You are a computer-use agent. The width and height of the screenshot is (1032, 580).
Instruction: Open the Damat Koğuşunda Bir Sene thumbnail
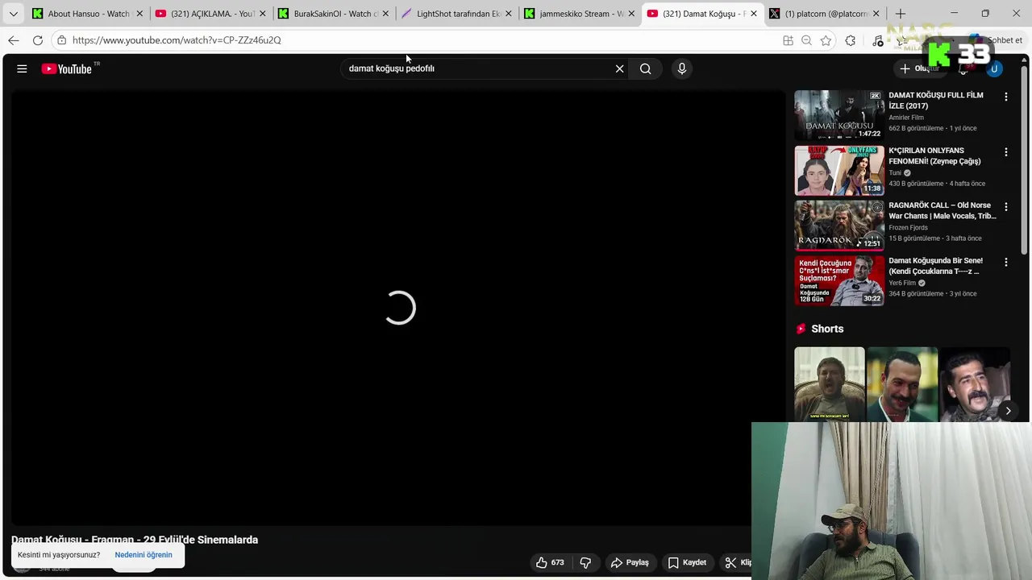[x=839, y=280]
